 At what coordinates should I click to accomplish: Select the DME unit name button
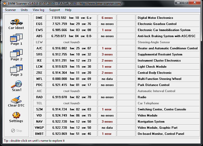tap(39, 18)
